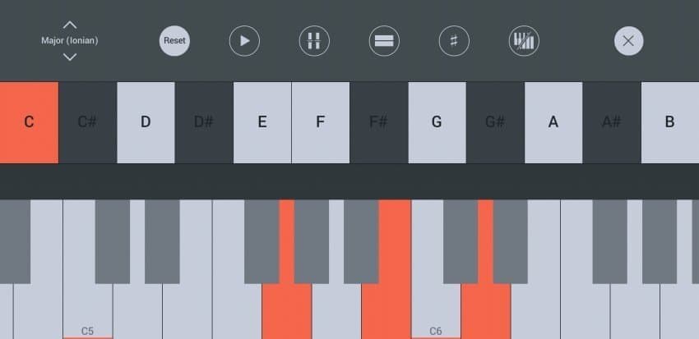Toggle the A# note tile
Screen dimensions: 699x339
pyautogui.click(x=611, y=122)
